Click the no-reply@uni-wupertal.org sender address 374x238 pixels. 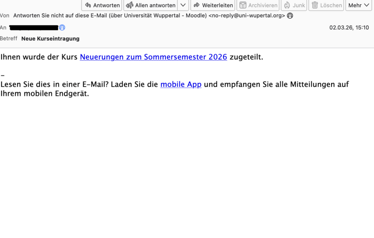pos(248,16)
